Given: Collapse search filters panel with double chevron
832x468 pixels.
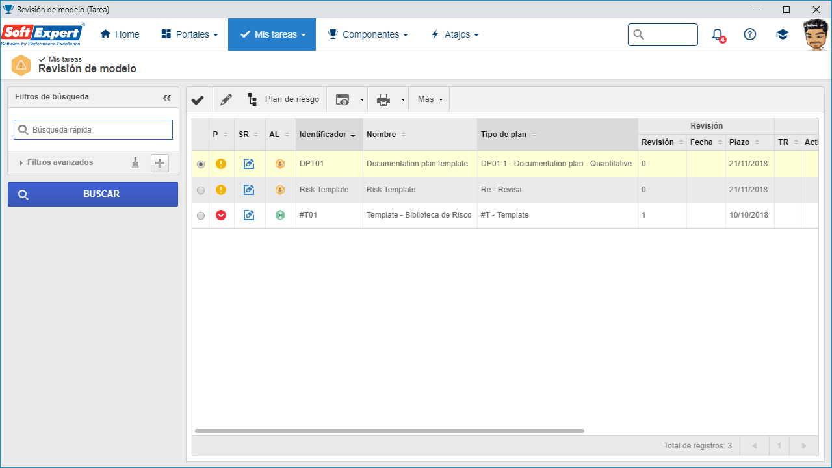Looking at the screenshot, I should coord(167,97).
